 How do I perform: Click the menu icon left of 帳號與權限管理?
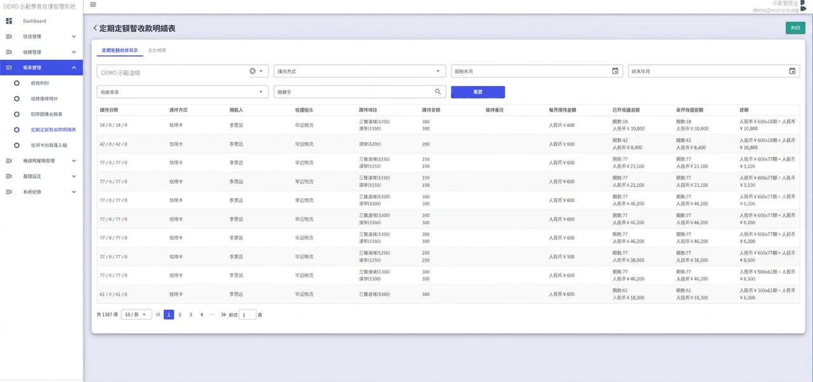(x=9, y=161)
